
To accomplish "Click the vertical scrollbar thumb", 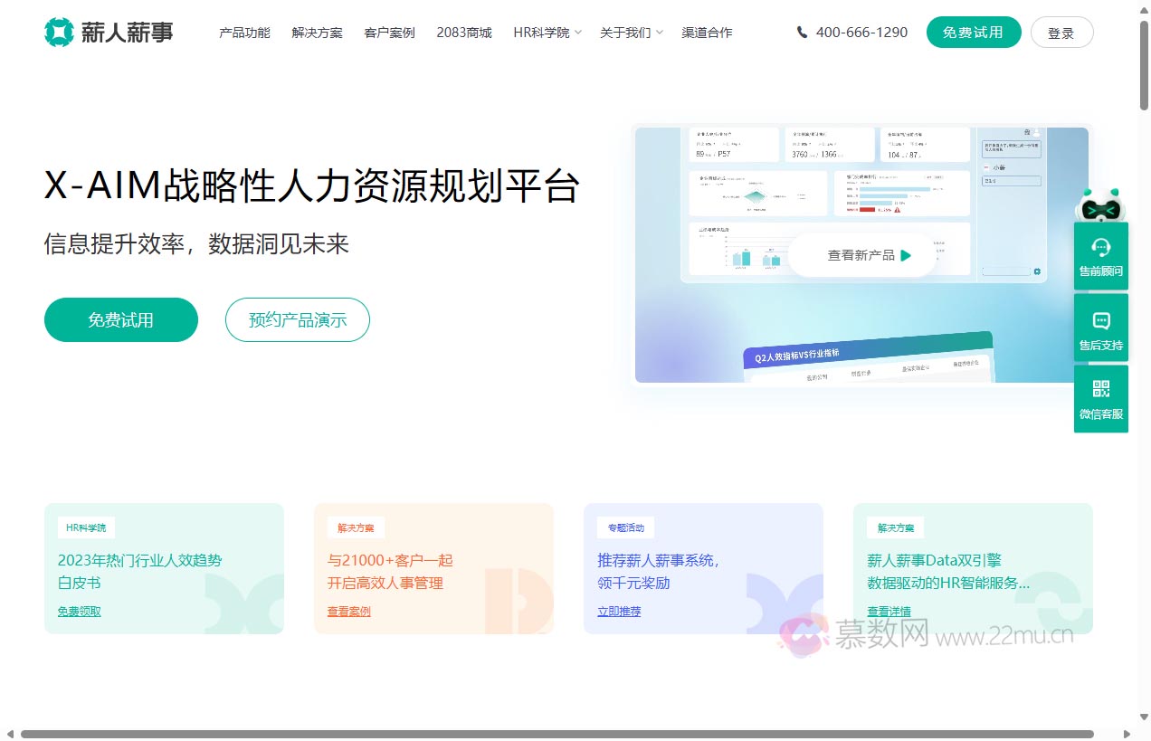I will pos(1144,63).
